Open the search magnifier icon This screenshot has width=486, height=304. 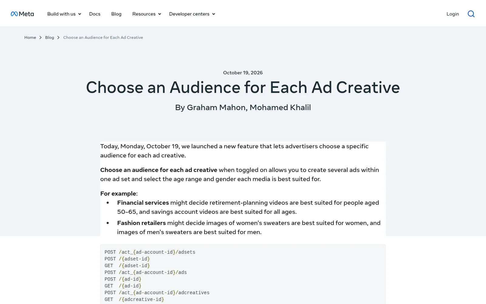click(471, 14)
